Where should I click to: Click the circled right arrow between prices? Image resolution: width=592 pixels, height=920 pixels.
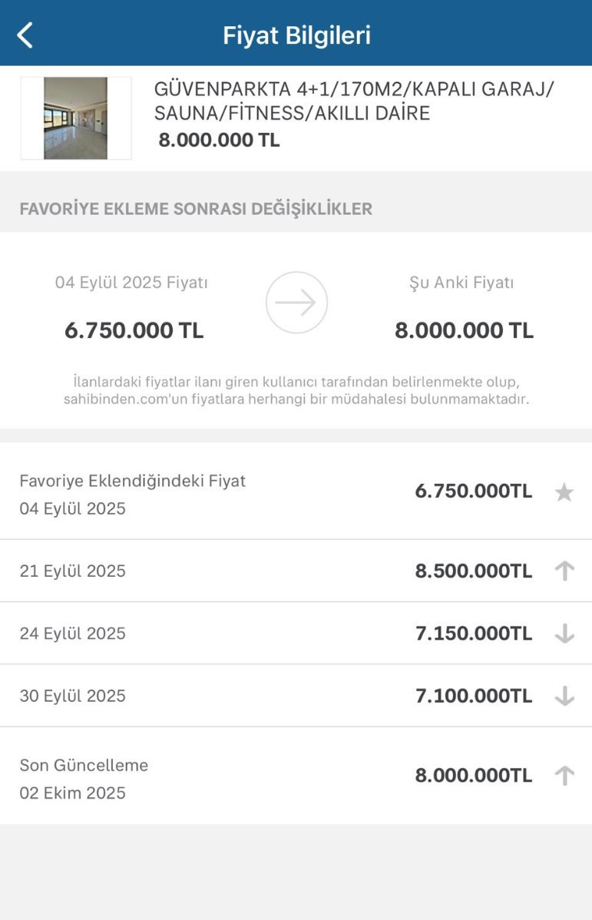pyautogui.click(x=296, y=303)
